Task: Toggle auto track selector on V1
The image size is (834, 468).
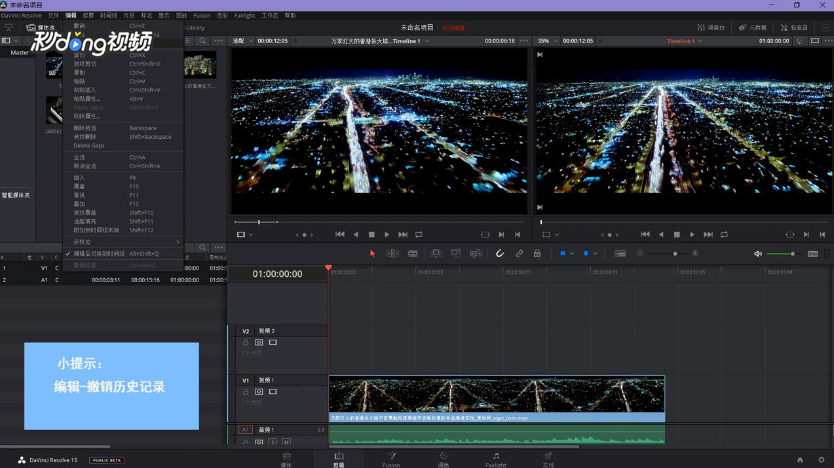Action: pyautogui.click(x=259, y=392)
